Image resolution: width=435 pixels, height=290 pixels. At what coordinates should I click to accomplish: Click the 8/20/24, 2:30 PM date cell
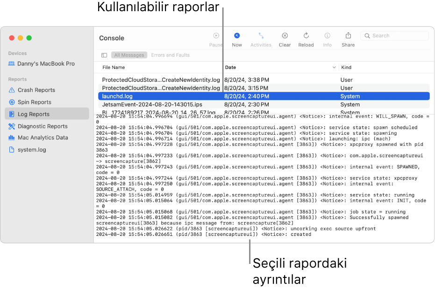click(246, 104)
